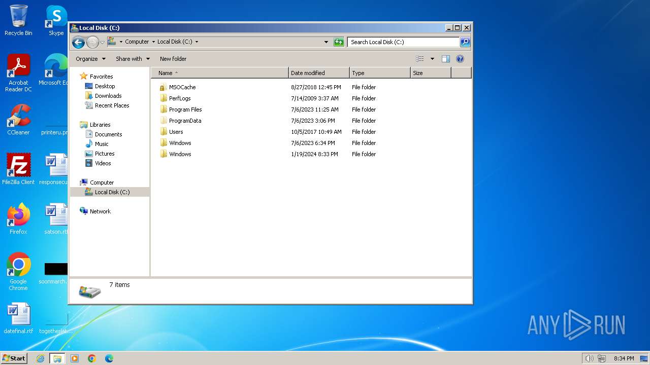This screenshot has height=365, width=650.
Task: Click the 8:34 PM taskbar clock
Action: [624, 358]
